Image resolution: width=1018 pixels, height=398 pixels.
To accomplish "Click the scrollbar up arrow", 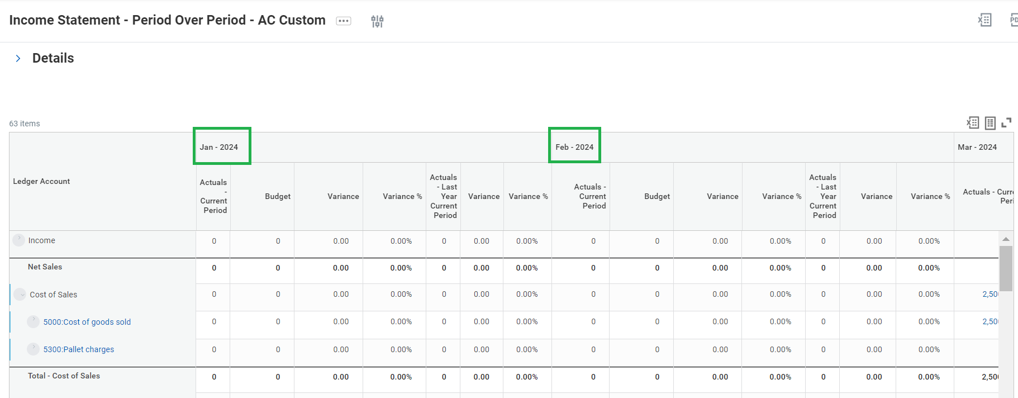I will (1006, 239).
